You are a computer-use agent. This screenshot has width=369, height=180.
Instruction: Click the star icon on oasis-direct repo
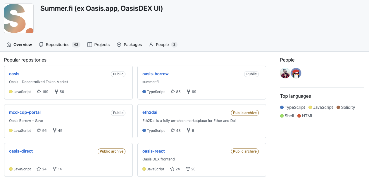[39, 169]
